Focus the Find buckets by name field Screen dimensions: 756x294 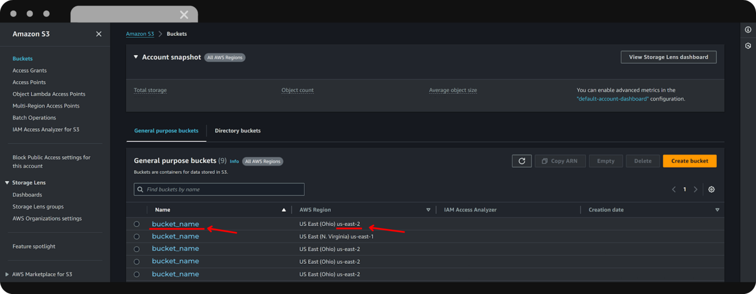219,190
